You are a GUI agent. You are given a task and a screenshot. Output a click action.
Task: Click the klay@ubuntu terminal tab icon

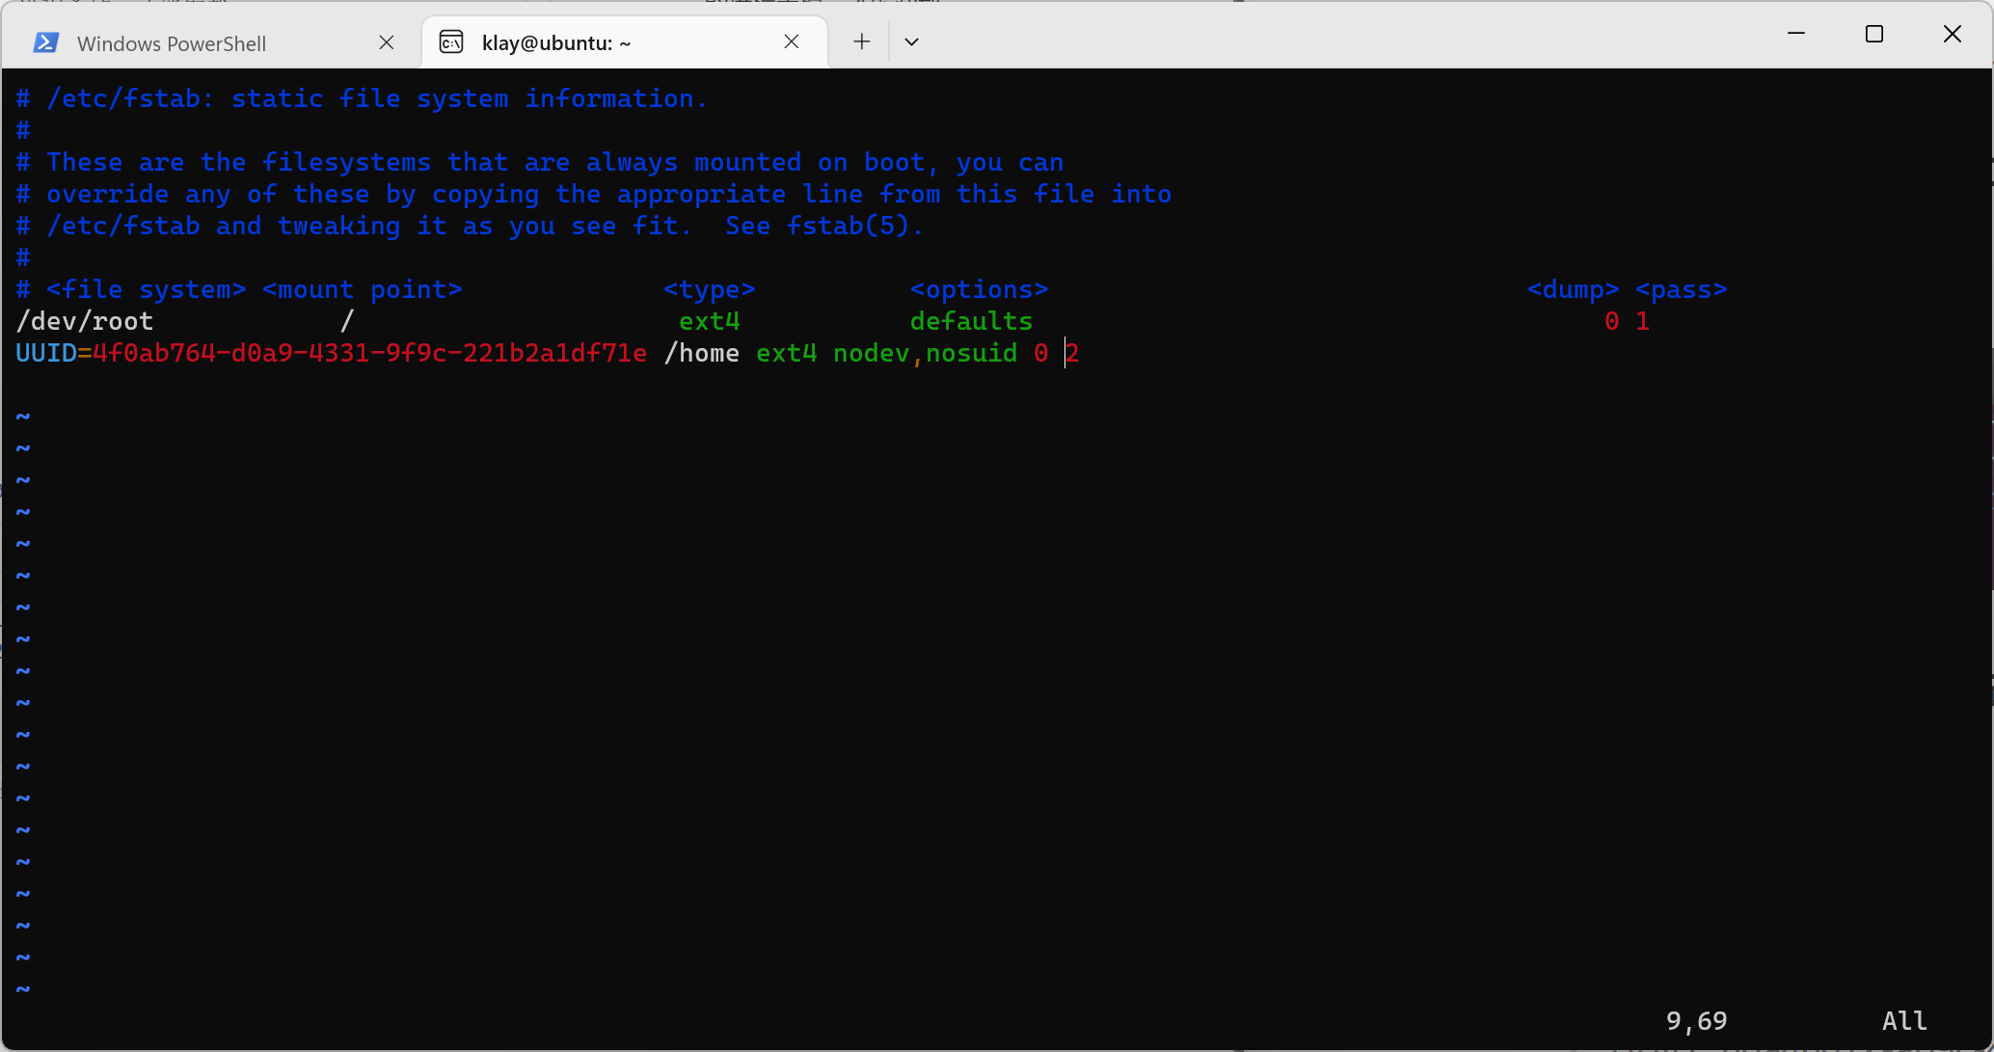pos(451,42)
